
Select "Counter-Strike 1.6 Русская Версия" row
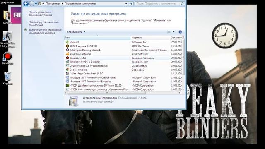coord(123,65)
